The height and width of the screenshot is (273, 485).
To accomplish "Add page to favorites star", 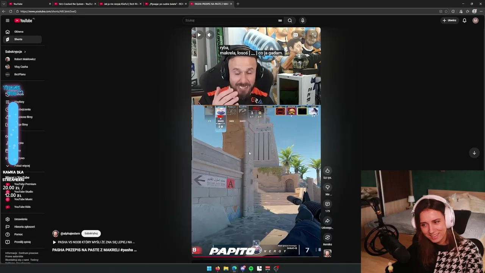I will [x=446, y=11].
